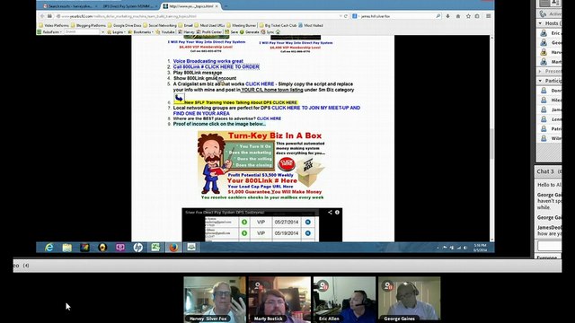Switch to the DPS Direct Pay System tab
This screenshot has width=575, height=323.
[129, 6]
